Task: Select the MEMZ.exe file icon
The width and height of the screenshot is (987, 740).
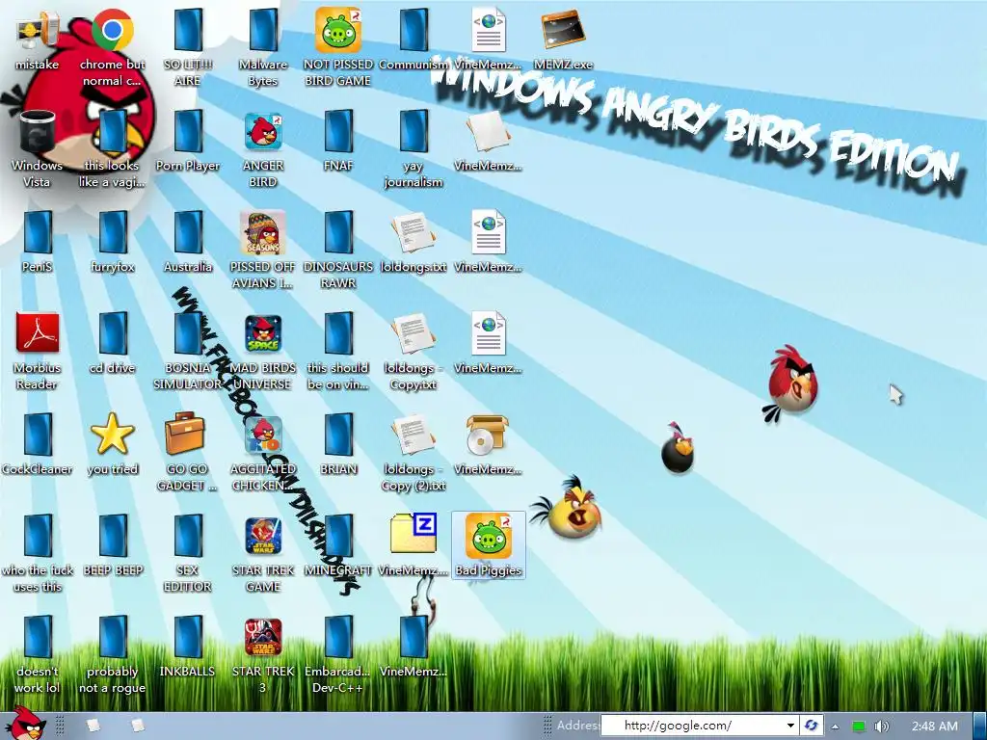Action: [563, 40]
